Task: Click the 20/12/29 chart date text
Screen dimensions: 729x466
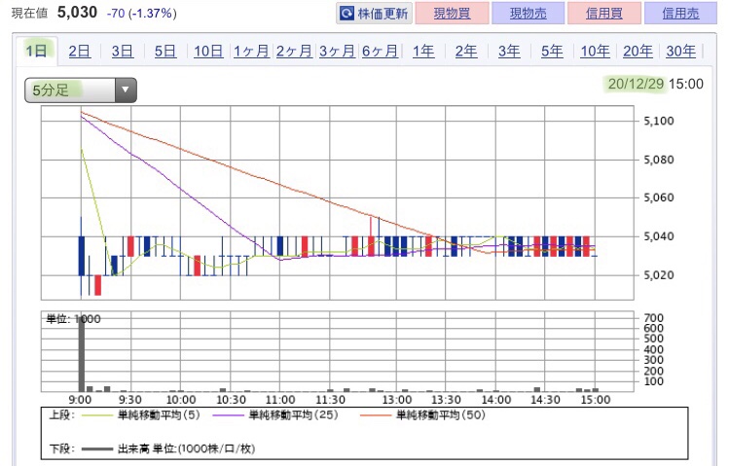Action: click(x=636, y=84)
